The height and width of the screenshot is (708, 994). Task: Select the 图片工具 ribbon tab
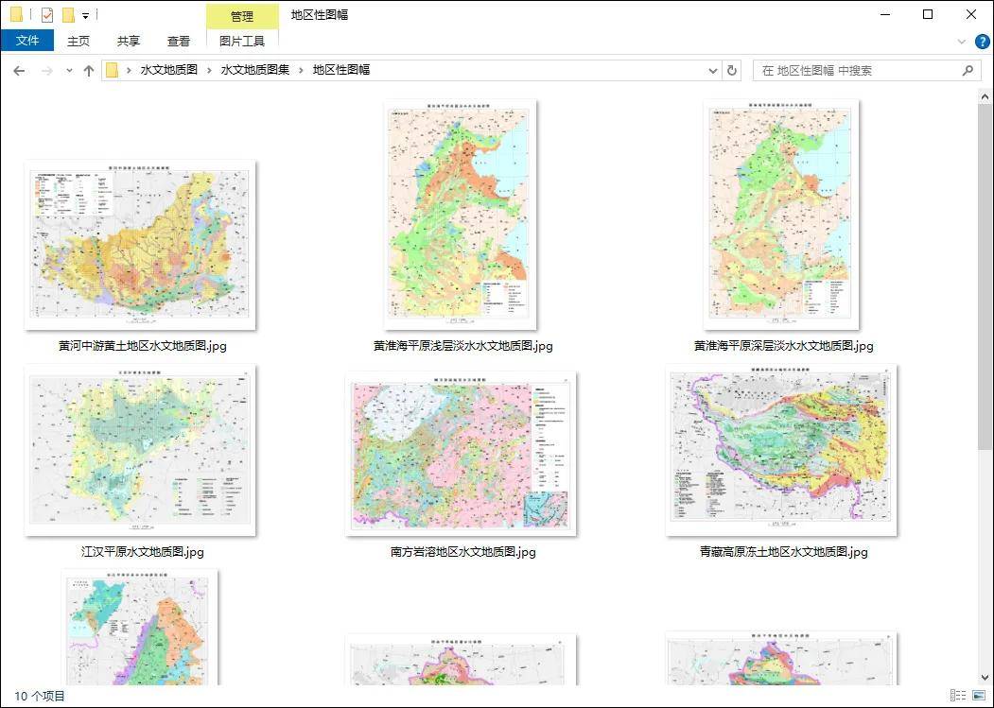pyautogui.click(x=242, y=41)
